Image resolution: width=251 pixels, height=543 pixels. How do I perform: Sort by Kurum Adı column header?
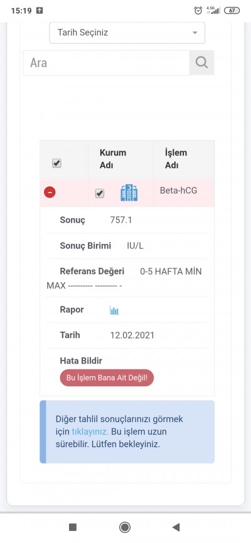pyautogui.click(x=113, y=159)
